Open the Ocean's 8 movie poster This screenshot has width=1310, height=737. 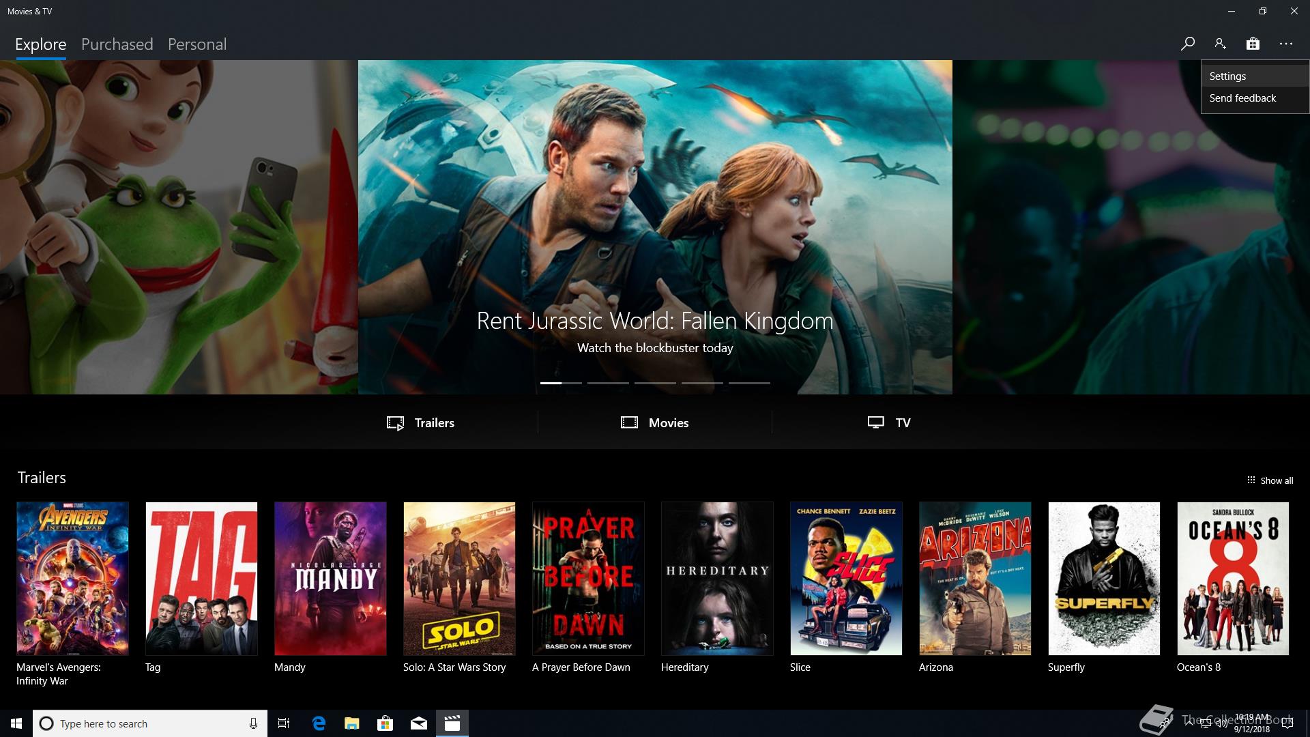pos(1233,579)
